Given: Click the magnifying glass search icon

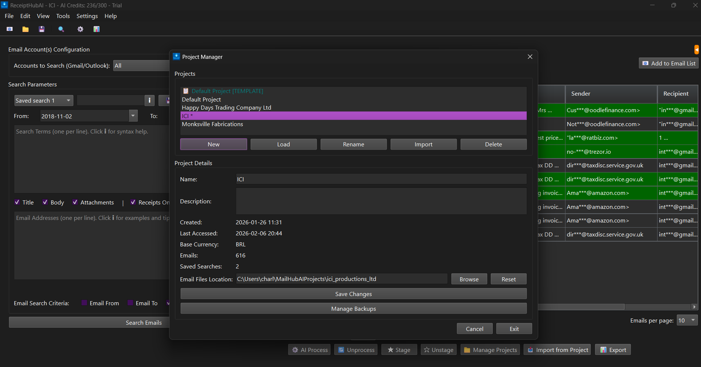Looking at the screenshot, I should (61, 29).
